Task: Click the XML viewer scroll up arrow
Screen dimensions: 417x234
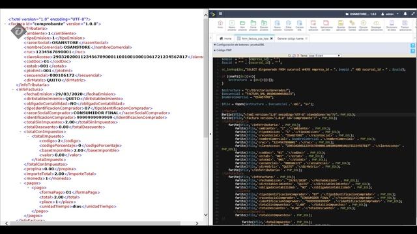Action: (206, 15)
